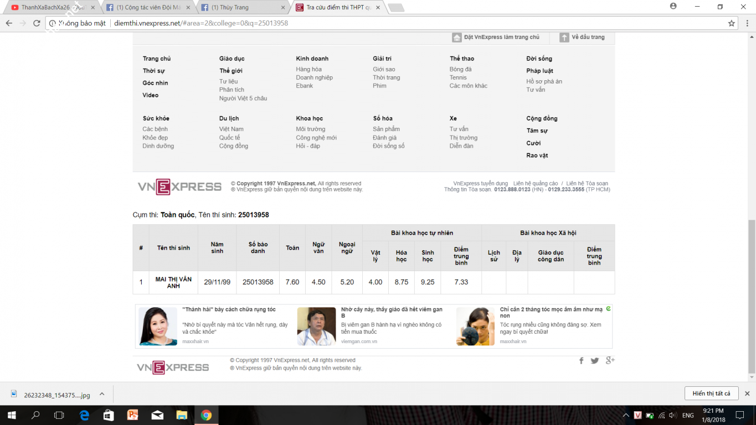The image size is (756, 425).
Task: Click the Facebook icon in the footer
Action: (x=581, y=361)
